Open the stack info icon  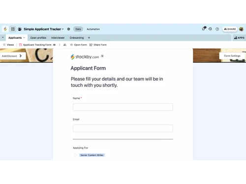[68, 29]
